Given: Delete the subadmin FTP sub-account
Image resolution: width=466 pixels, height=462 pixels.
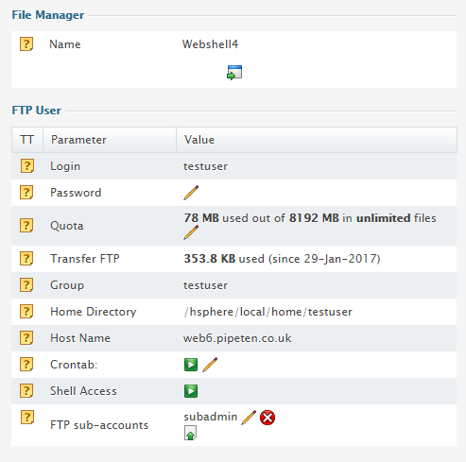Looking at the screenshot, I should click(x=268, y=418).
